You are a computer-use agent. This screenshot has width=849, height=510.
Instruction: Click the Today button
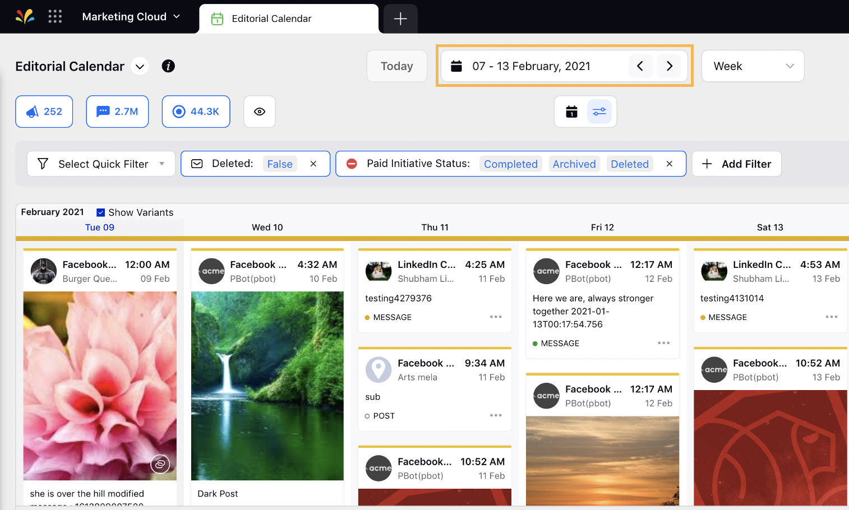point(397,66)
